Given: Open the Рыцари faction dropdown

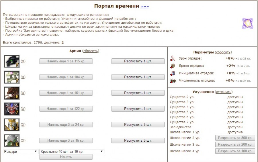Looking at the screenshot, I should tap(21, 151).
